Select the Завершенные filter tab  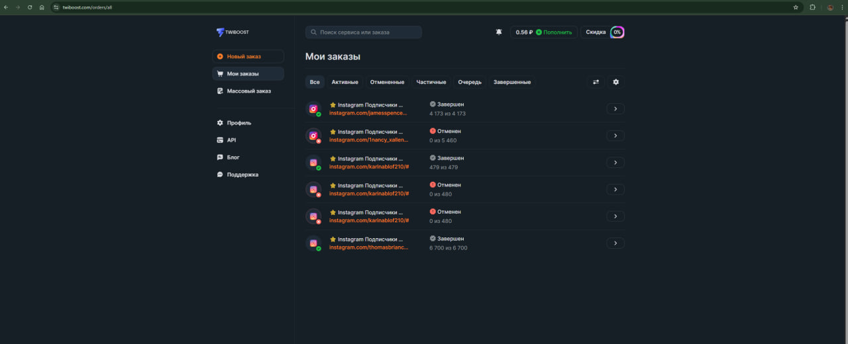[x=511, y=82]
